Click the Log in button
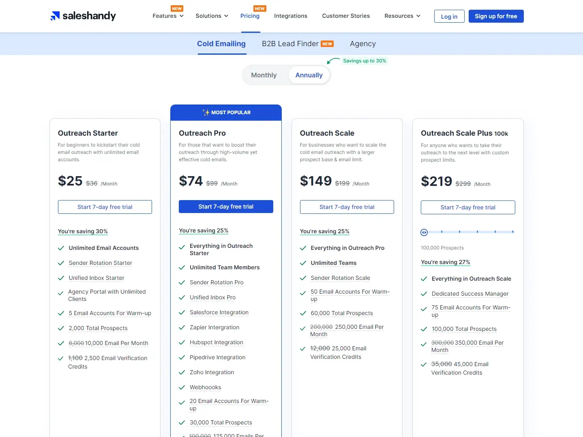 [449, 16]
